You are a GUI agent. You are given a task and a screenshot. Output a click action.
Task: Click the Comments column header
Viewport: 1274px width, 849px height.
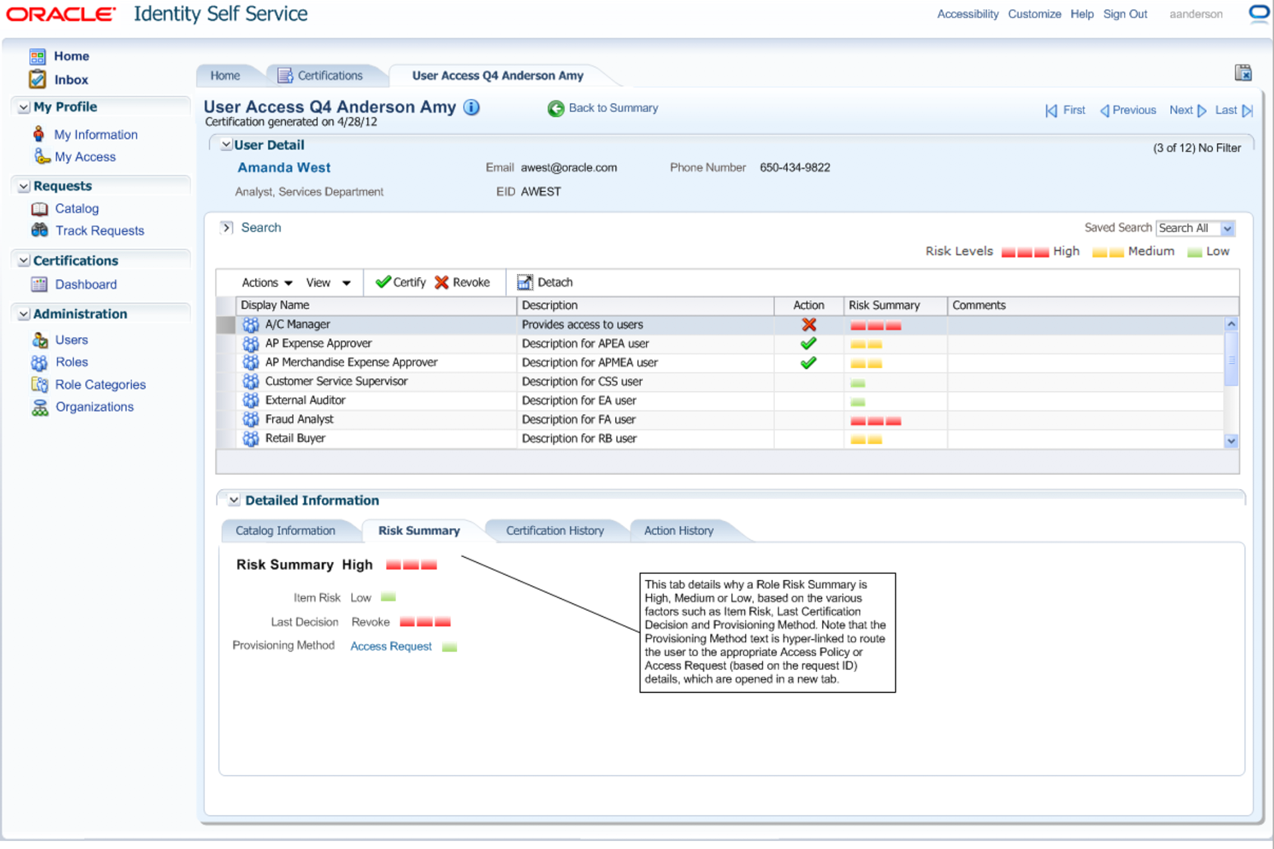1093,306
